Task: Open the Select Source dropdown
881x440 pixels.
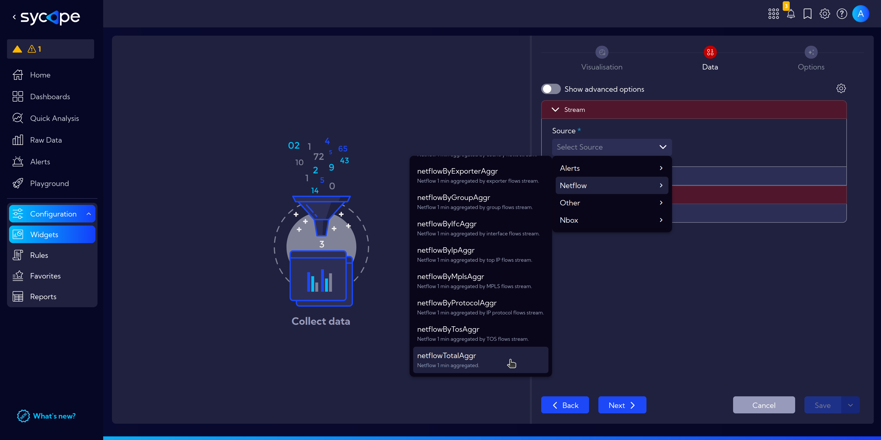Action: (x=612, y=147)
